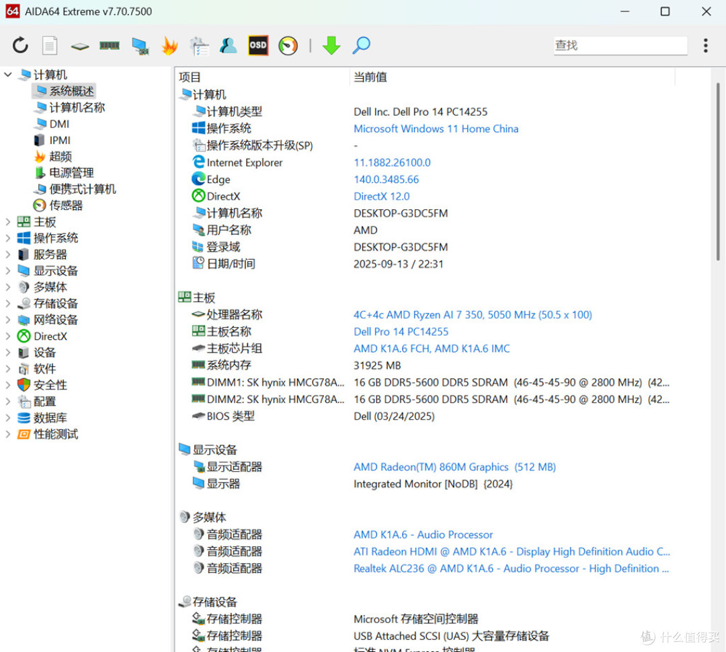Select the USB Attached SCSI storage row
The width and height of the screenshot is (726, 652).
click(x=424, y=636)
